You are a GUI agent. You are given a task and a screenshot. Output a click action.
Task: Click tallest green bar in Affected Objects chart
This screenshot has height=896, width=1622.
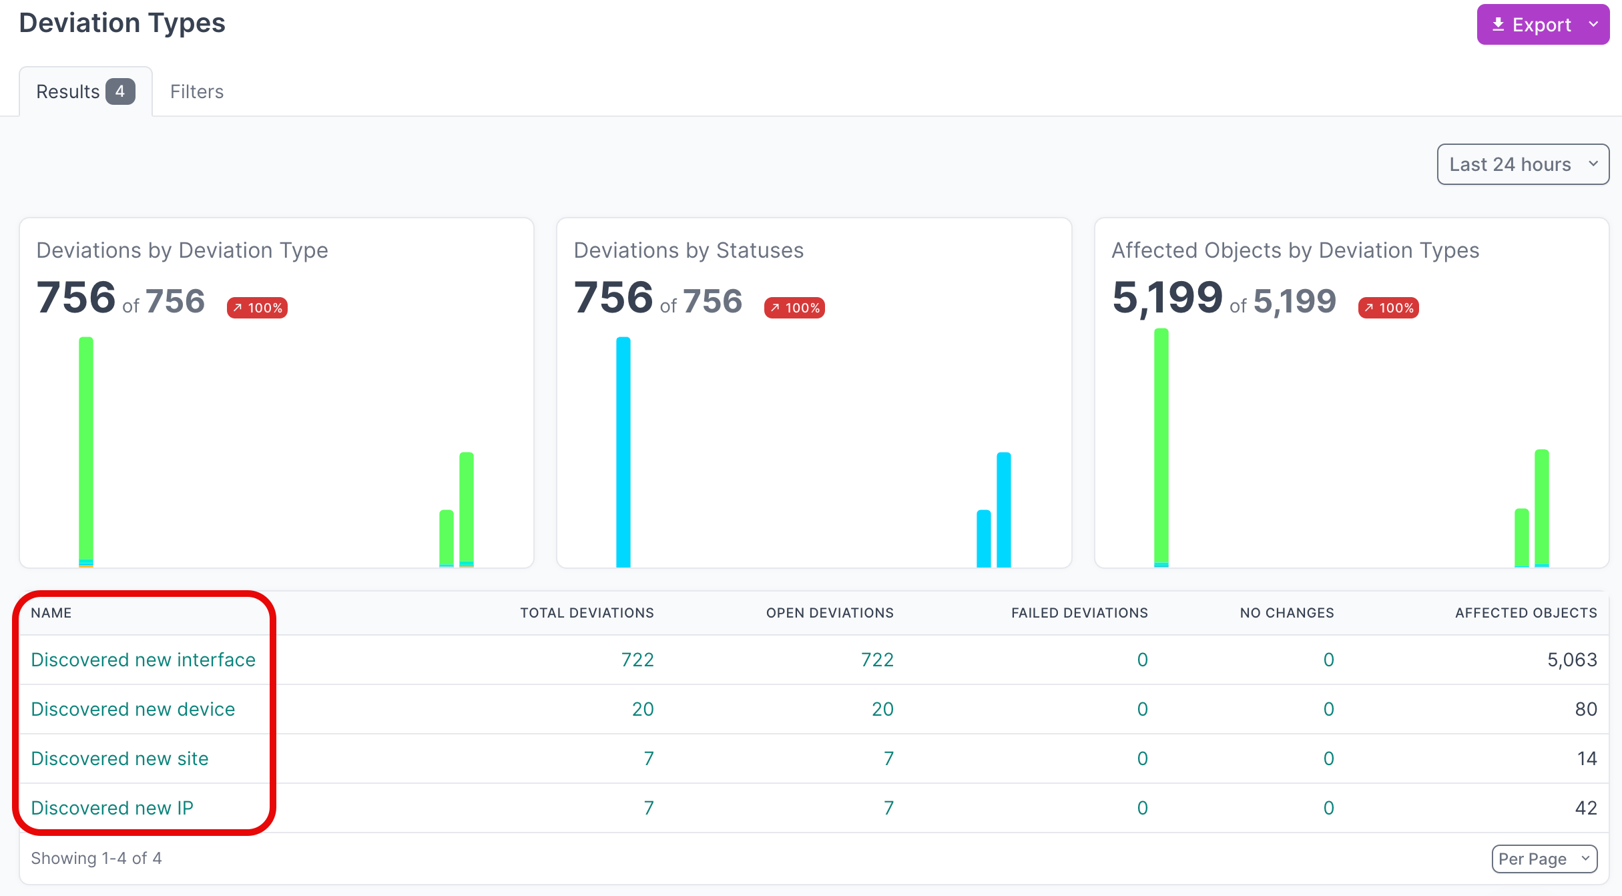tap(1161, 444)
